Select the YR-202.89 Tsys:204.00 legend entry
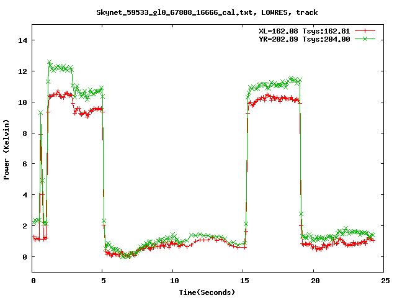The width and height of the screenshot is (397, 298). pyautogui.click(x=304, y=39)
